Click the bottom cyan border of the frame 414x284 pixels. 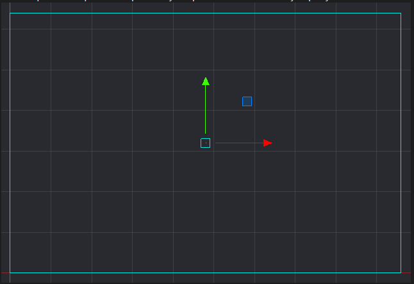point(205,273)
